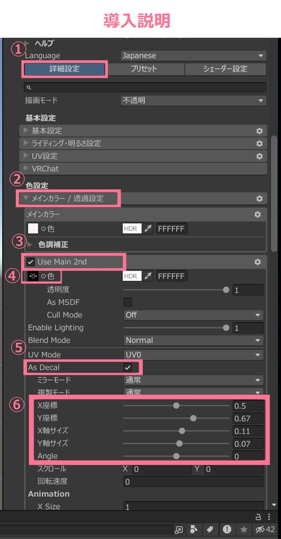Expand the UV設定 foldout
The height and width of the screenshot is (539, 281).
26,156
